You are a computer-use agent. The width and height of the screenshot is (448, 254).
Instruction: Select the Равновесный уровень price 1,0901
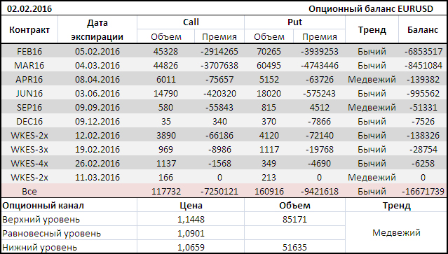(x=191, y=234)
